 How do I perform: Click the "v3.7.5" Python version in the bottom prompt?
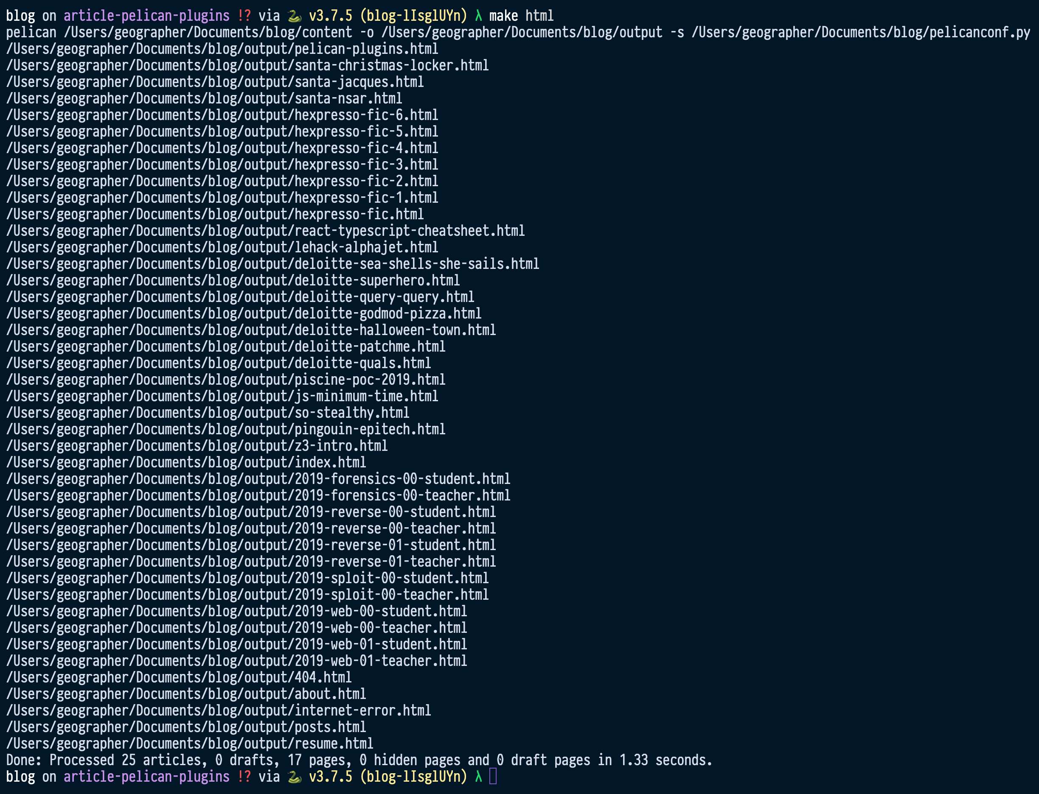click(330, 777)
